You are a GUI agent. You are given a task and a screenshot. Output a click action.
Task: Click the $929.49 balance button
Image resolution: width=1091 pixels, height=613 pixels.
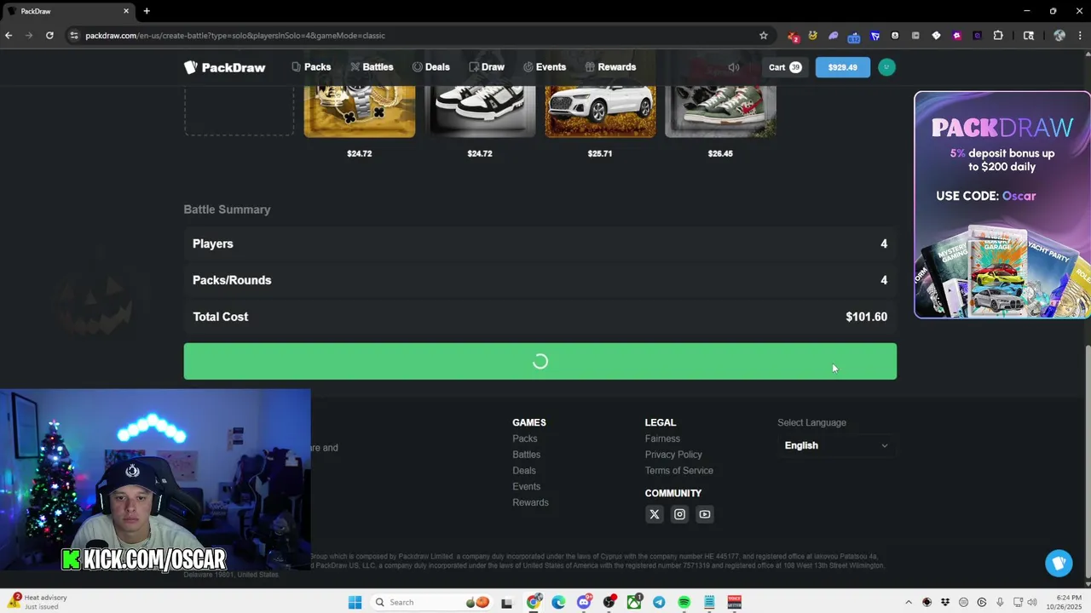point(842,67)
